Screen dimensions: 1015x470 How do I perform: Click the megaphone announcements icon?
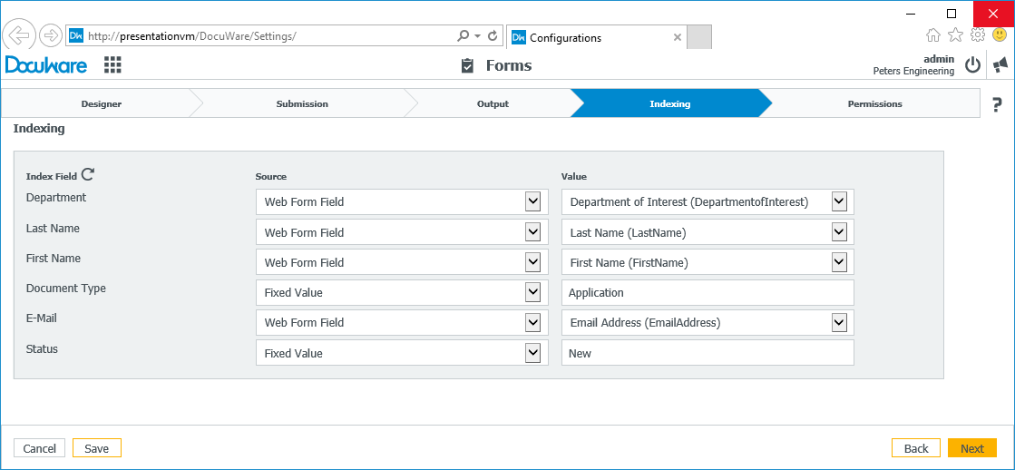click(1000, 64)
